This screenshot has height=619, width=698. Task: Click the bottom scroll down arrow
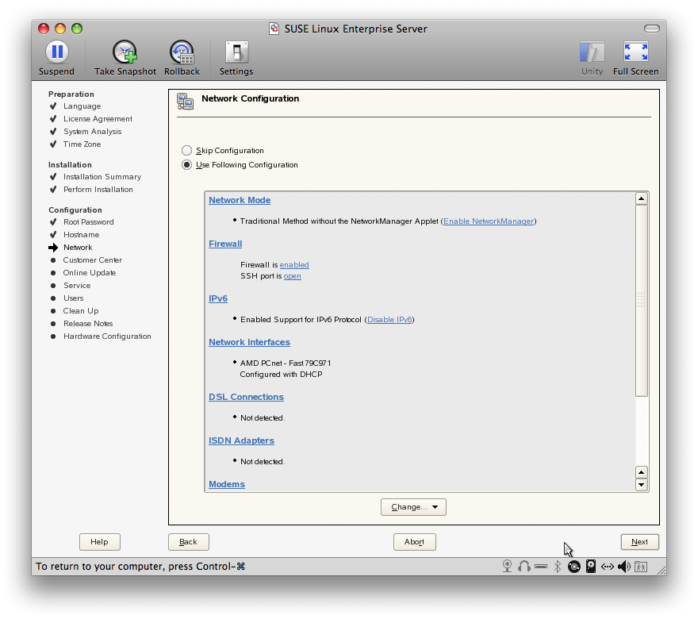click(642, 484)
